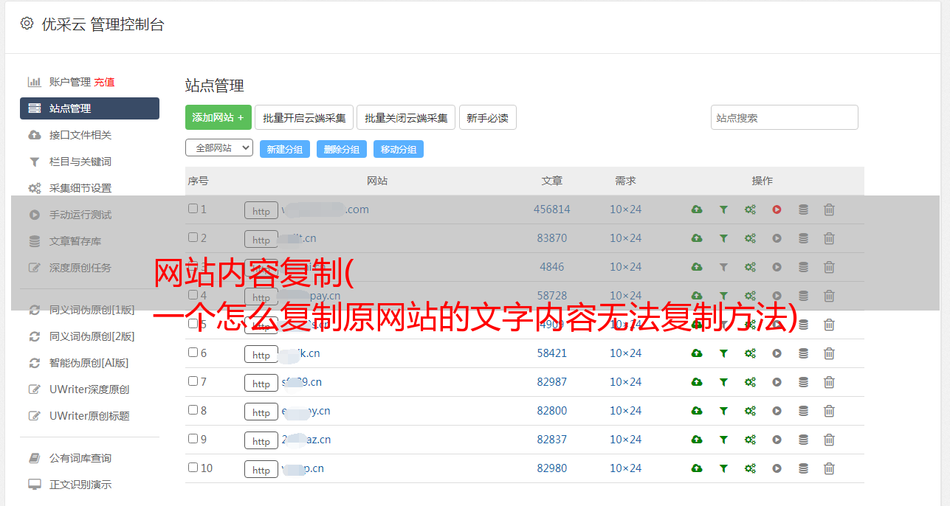Image resolution: width=950 pixels, height=506 pixels.
Task: Click the cloud upload icon in row 6
Action: (697, 353)
